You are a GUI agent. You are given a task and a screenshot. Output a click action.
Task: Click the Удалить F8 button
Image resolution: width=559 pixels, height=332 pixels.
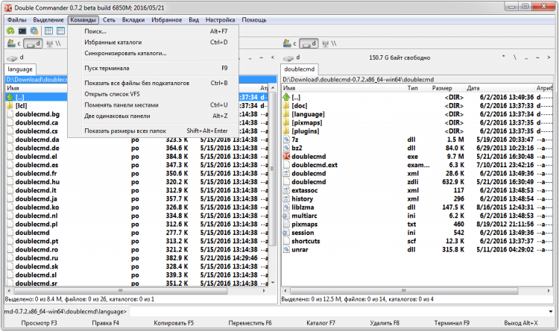tap(385, 323)
